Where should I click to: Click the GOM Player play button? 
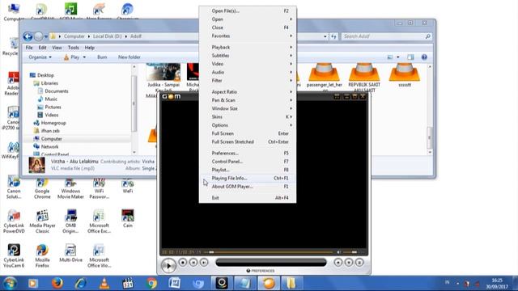tap(168, 265)
